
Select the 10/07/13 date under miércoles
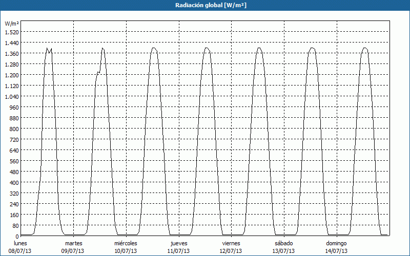coord(126,251)
